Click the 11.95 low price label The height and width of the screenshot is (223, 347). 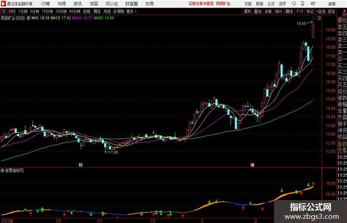point(113,152)
